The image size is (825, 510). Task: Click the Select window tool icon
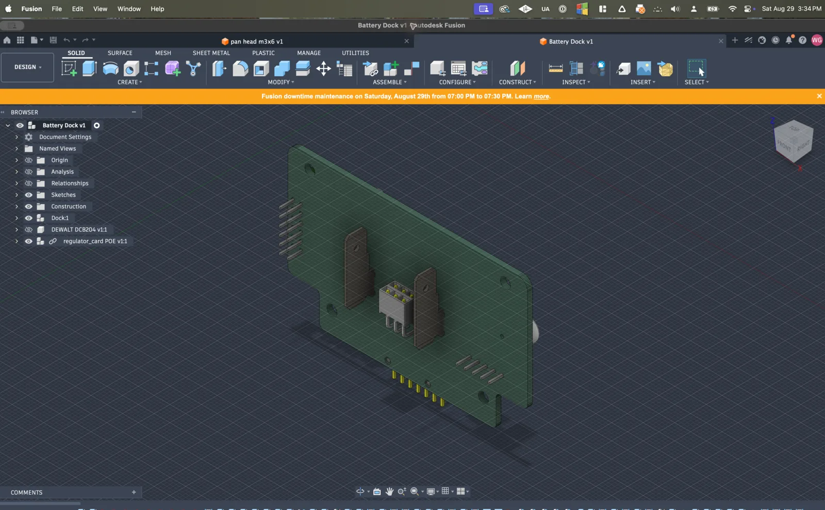click(697, 69)
